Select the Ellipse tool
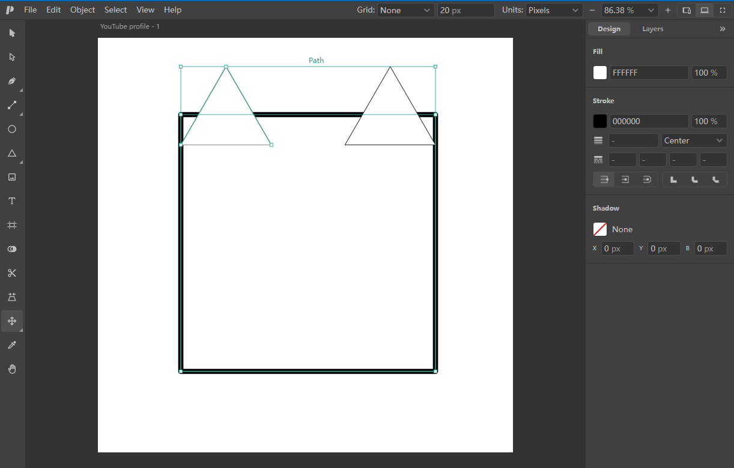The height and width of the screenshot is (468, 734). (12, 129)
